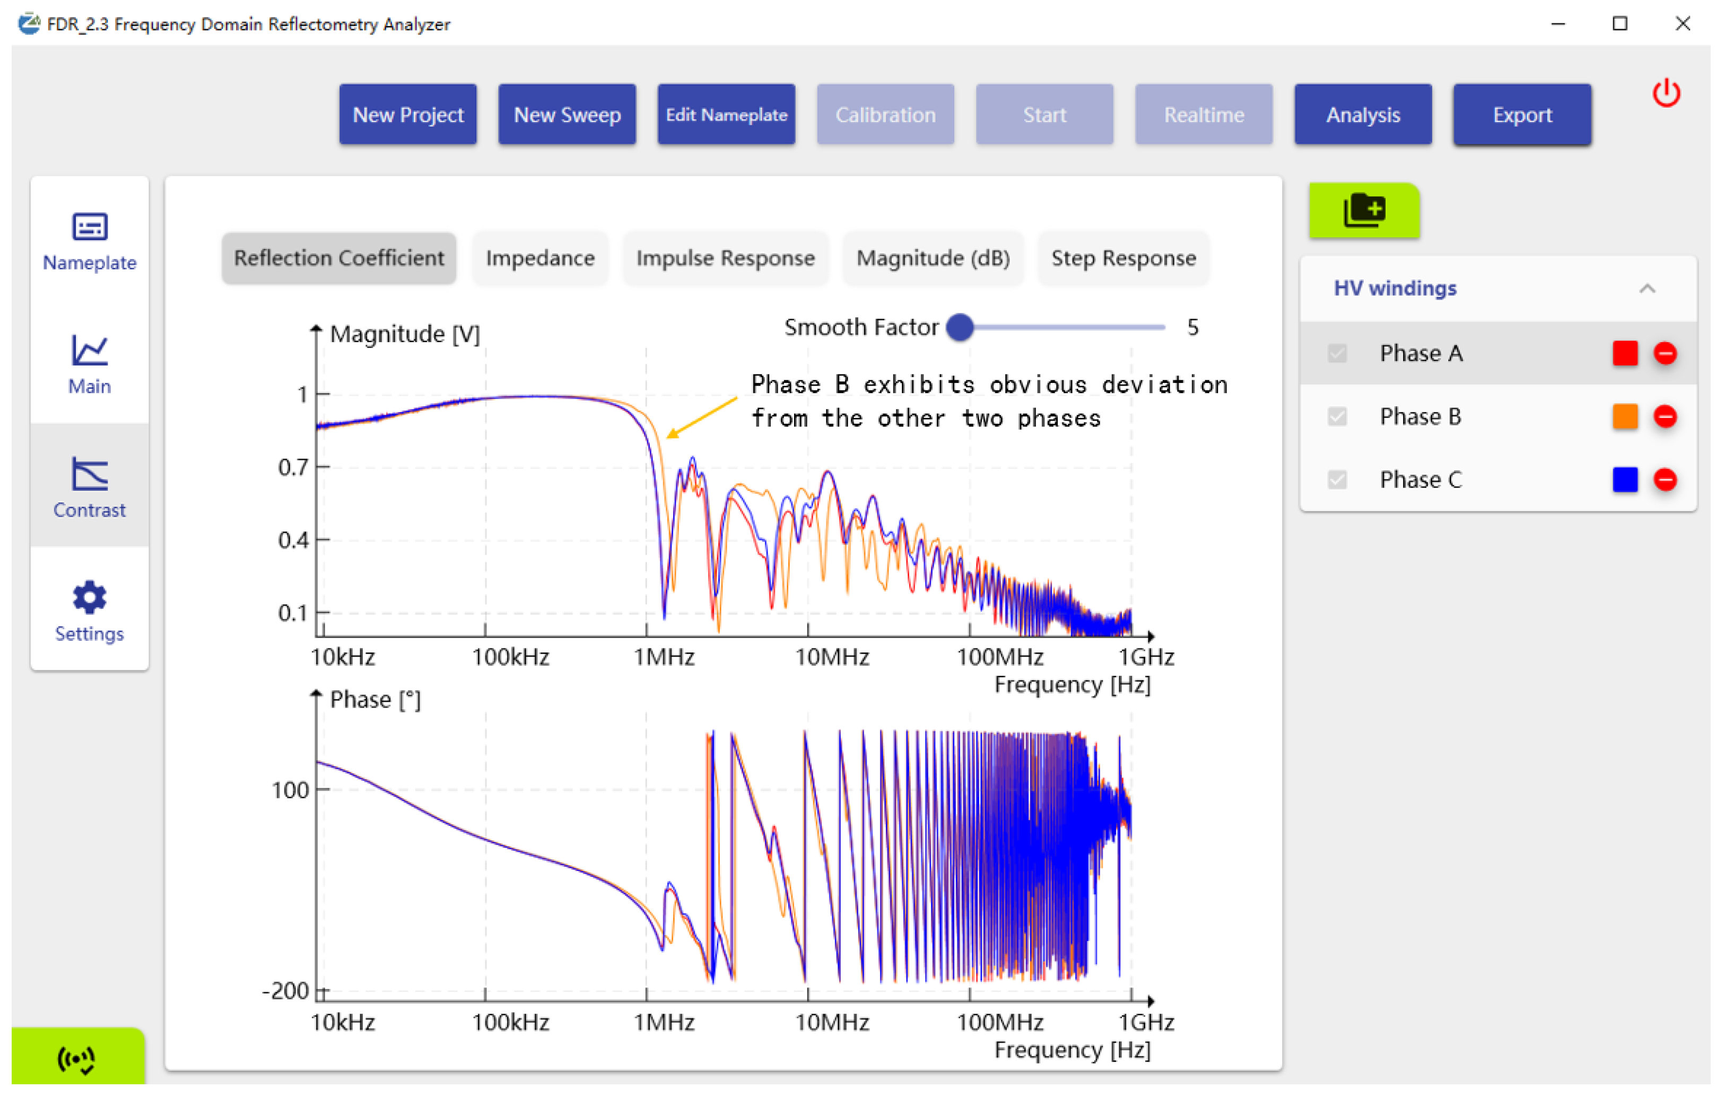Select the Phase B row label

click(x=1420, y=416)
